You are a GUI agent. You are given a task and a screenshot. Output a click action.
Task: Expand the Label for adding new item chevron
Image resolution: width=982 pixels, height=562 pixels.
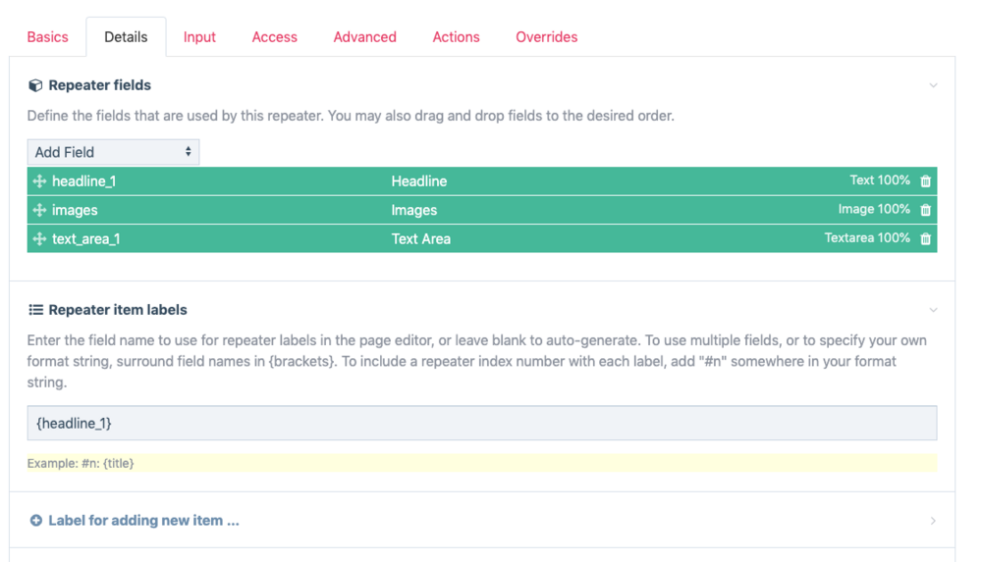(x=933, y=521)
